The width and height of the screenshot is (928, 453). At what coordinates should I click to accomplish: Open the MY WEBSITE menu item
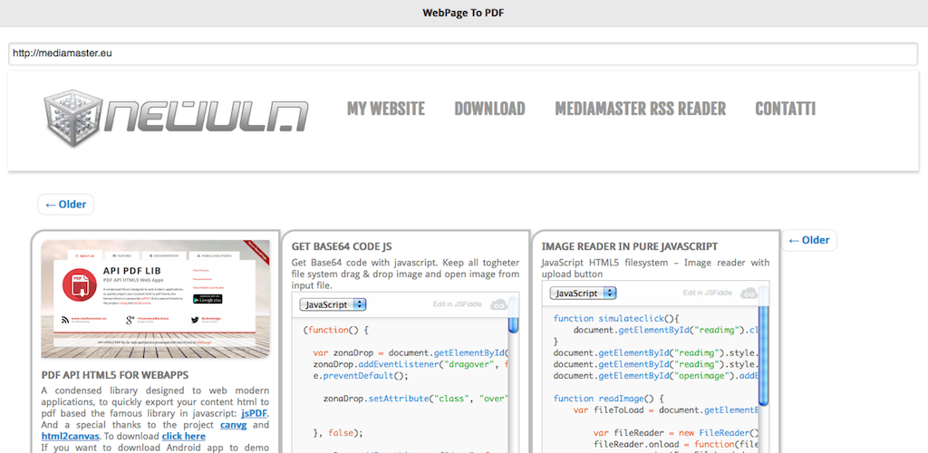pyautogui.click(x=386, y=109)
